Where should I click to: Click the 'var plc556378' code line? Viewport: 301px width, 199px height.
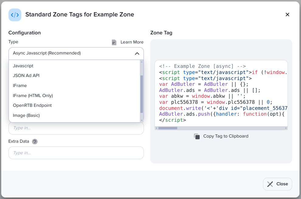coord(216,102)
